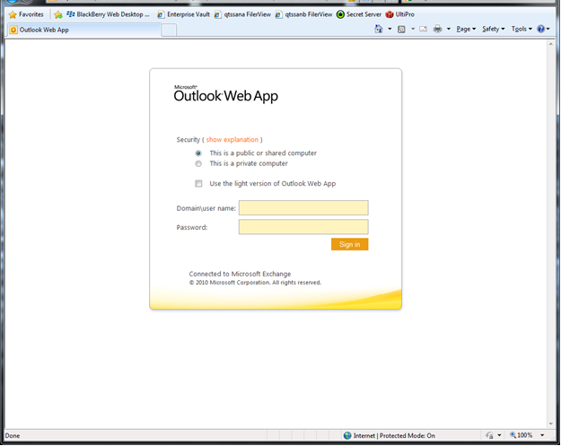Focus the Password field
The width and height of the screenshot is (561, 446).
[x=303, y=227]
